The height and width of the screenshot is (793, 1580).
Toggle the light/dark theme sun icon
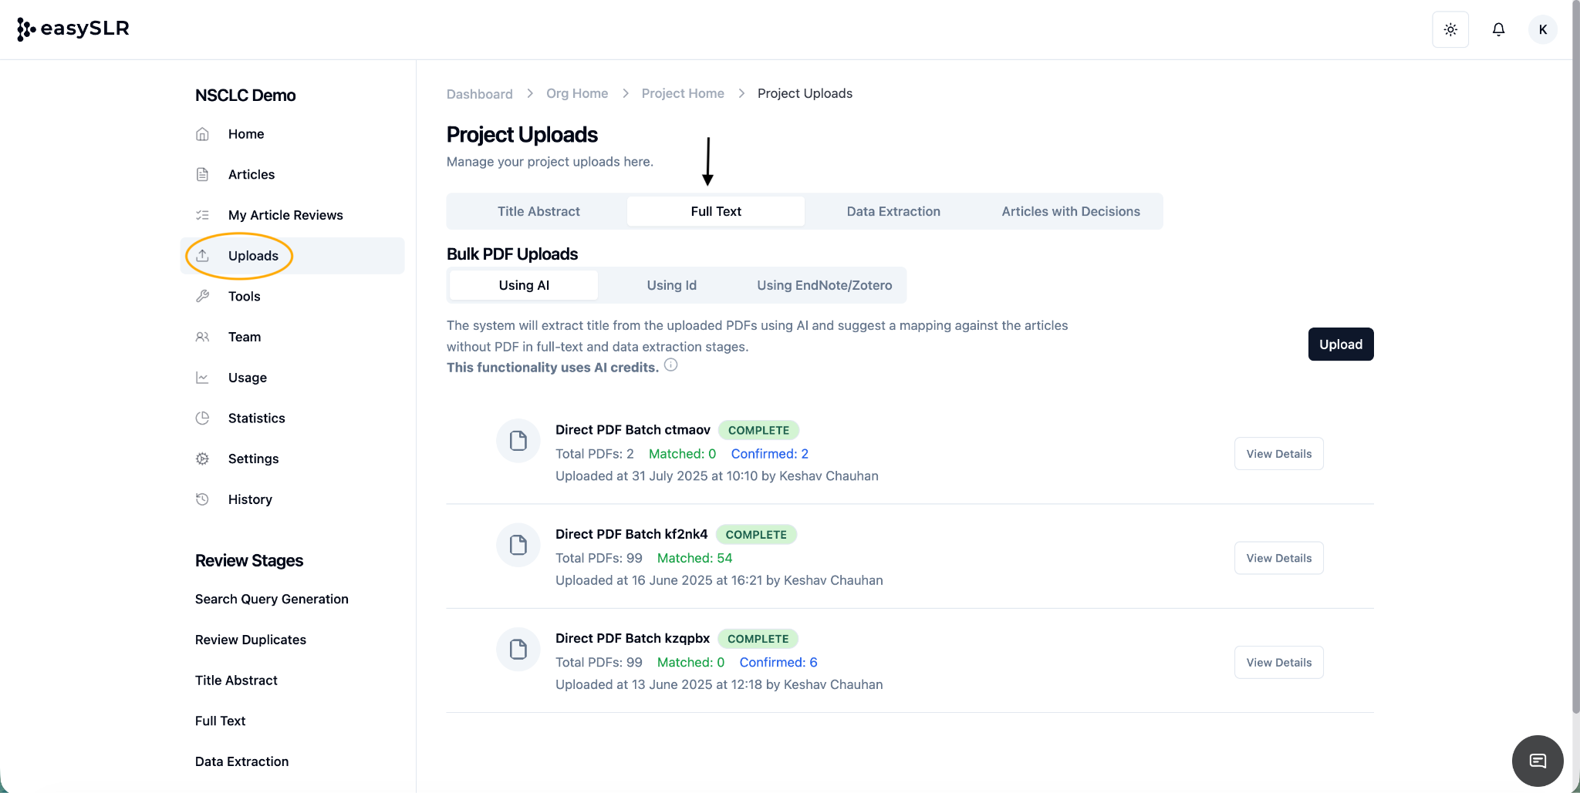(1450, 30)
